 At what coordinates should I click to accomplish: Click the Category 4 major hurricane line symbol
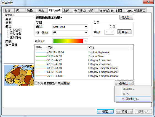pyautogui.click(x=41, y=72)
